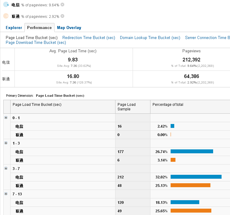
Task: Click the 1 - 3 bucket label
Action: (16, 143)
